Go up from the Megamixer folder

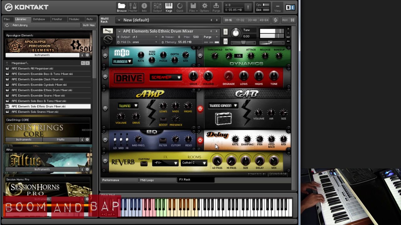pos(7,63)
